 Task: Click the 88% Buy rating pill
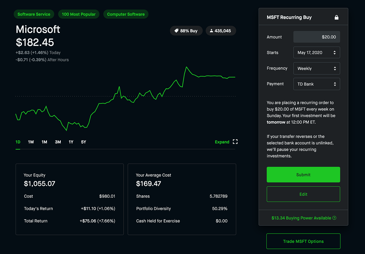(x=186, y=31)
